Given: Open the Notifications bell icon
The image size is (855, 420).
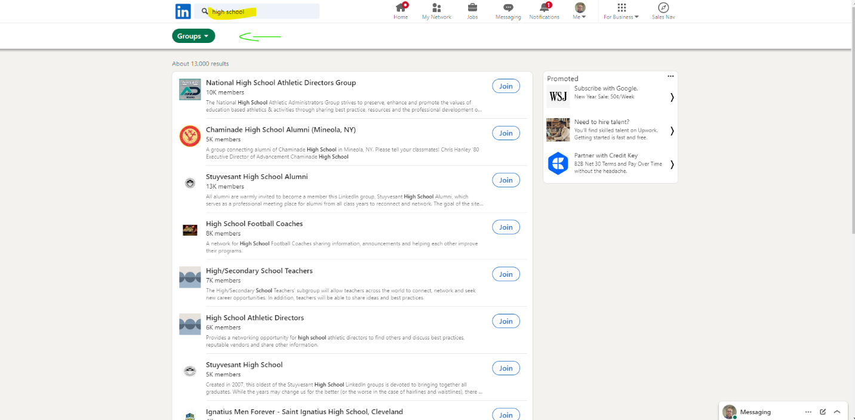Looking at the screenshot, I should (545, 7).
